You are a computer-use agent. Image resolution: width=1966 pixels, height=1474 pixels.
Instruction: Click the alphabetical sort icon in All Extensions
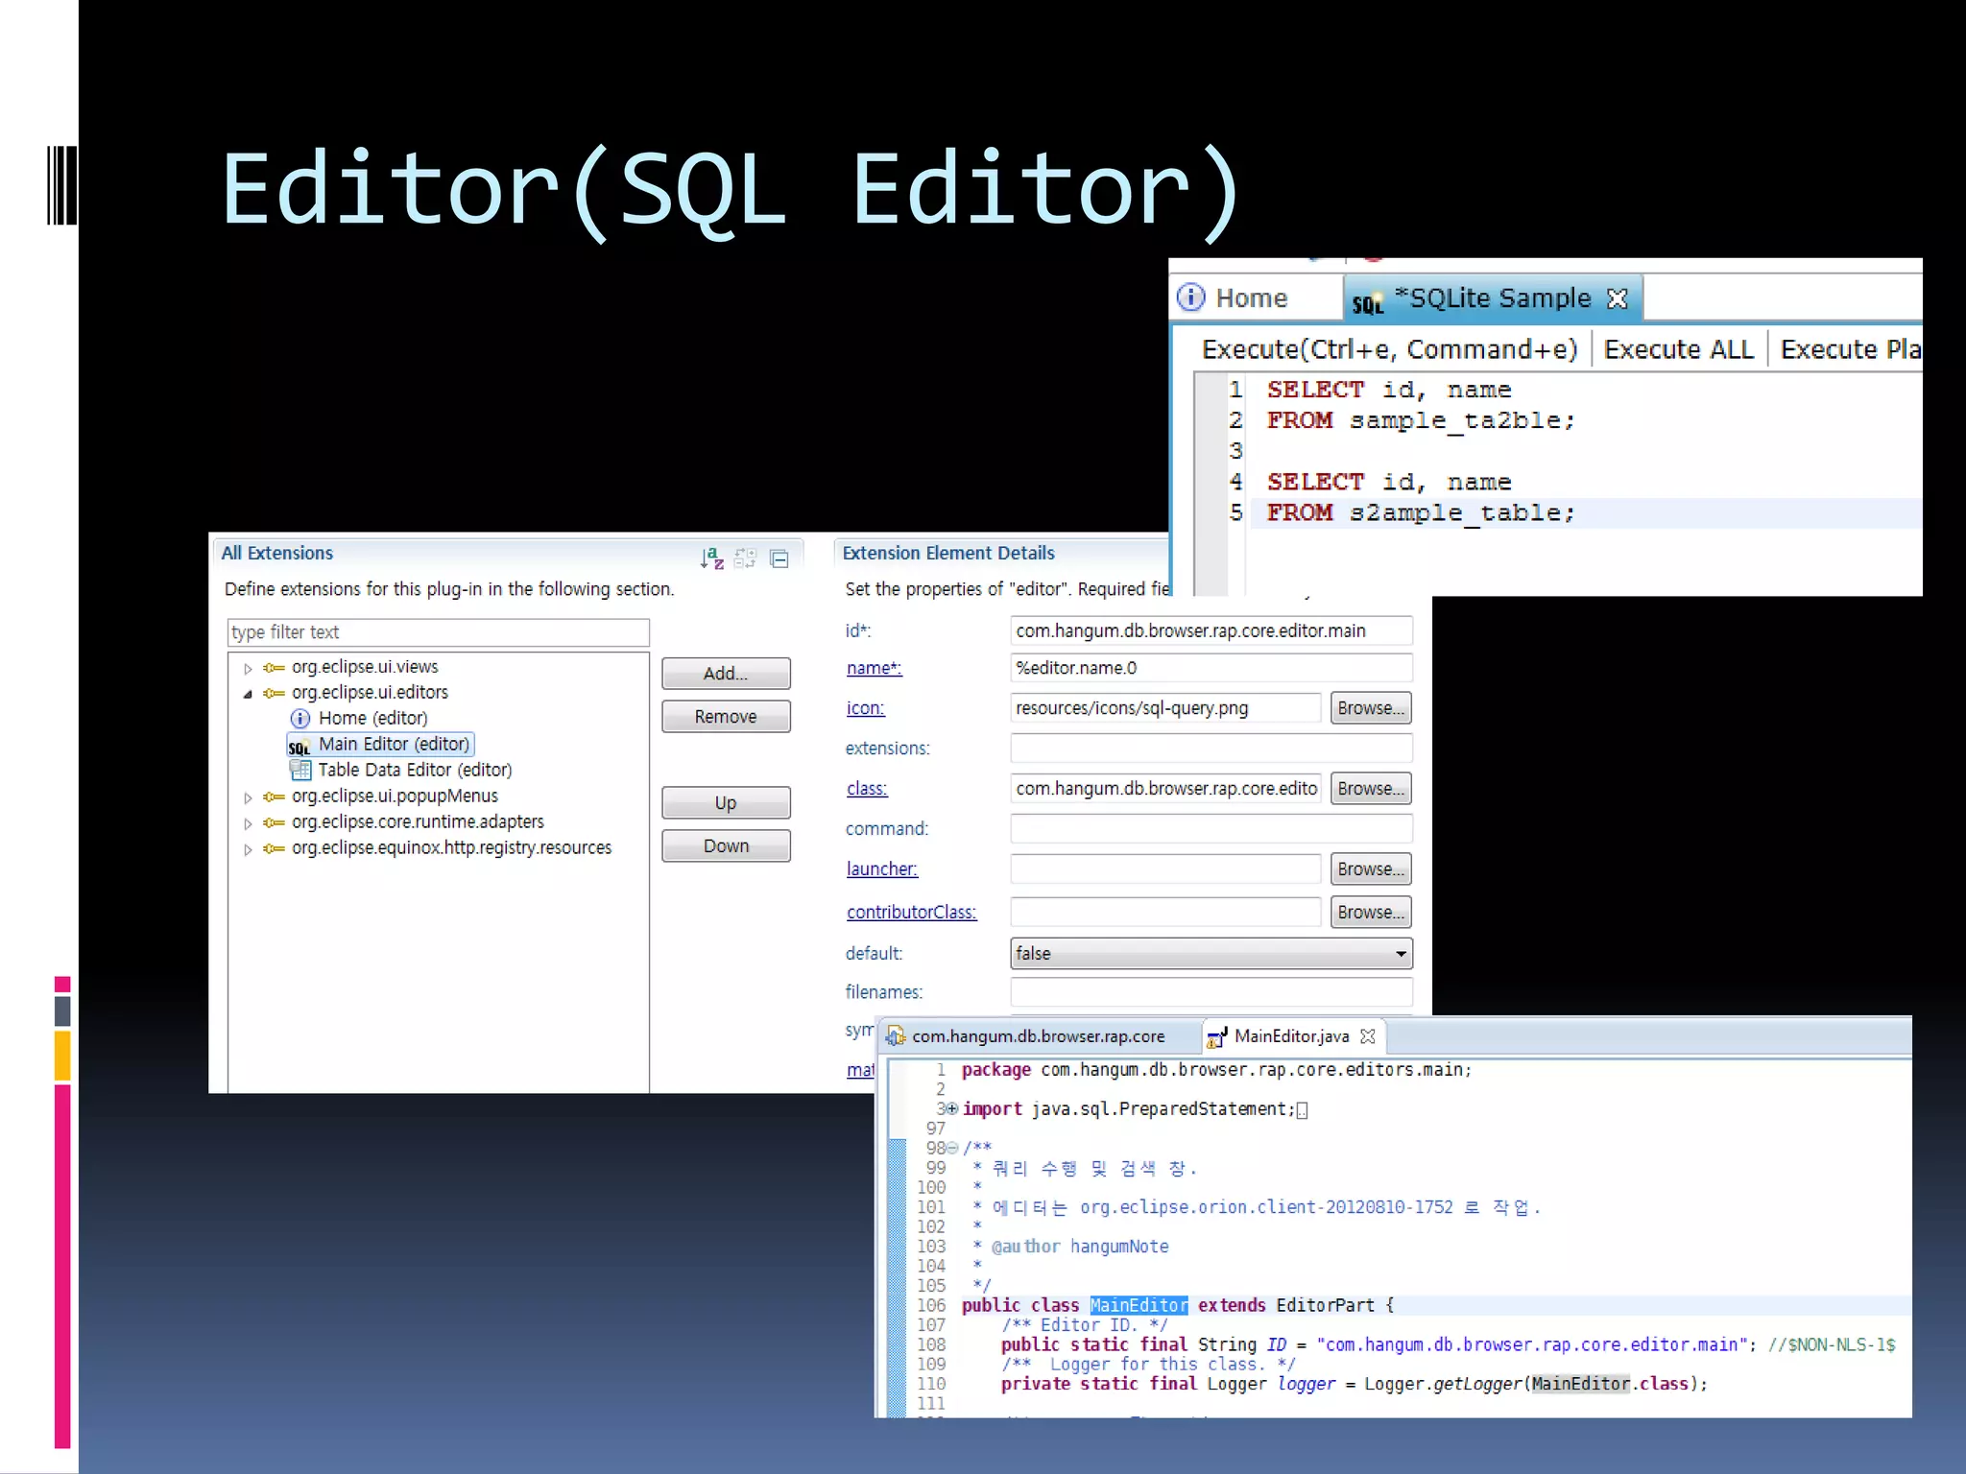pyautogui.click(x=711, y=558)
